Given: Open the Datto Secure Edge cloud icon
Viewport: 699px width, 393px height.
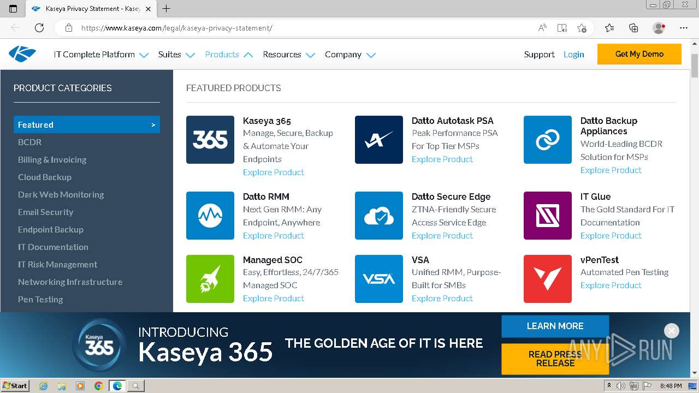Looking at the screenshot, I should coord(379,216).
